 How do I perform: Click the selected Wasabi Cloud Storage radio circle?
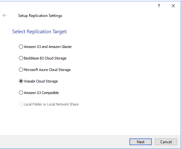click(x=21, y=81)
